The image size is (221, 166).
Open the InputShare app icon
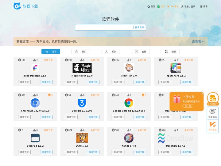pos(176,68)
